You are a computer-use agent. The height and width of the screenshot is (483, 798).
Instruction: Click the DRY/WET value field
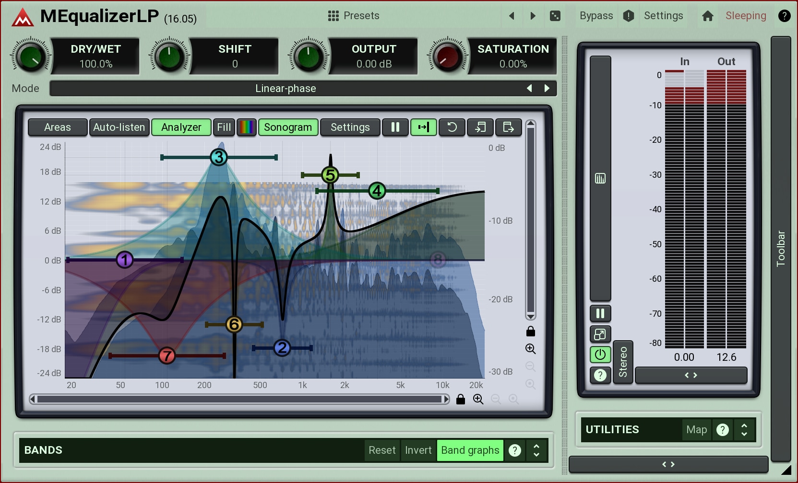pyautogui.click(x=96, y=64)
